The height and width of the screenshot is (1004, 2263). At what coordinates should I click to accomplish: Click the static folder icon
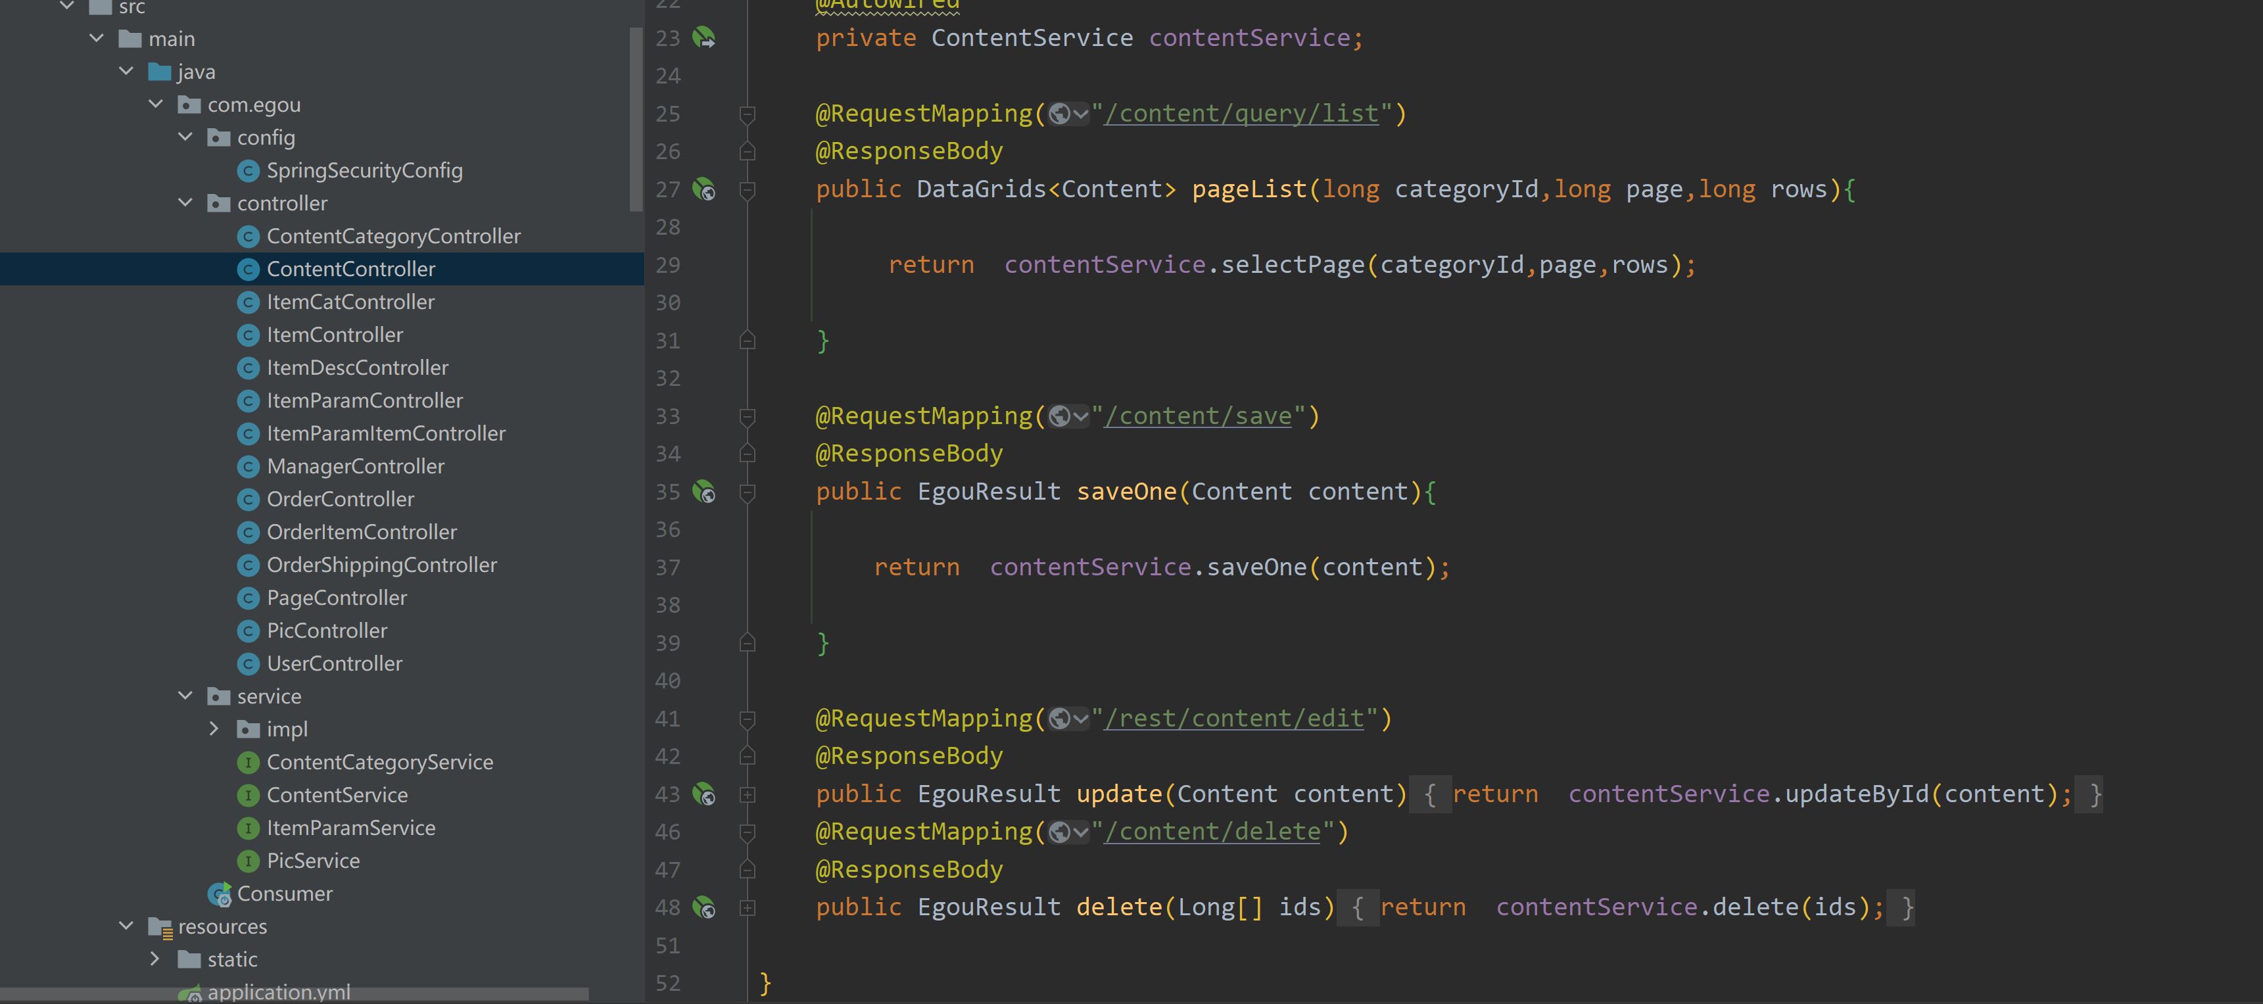coord(189,959)
